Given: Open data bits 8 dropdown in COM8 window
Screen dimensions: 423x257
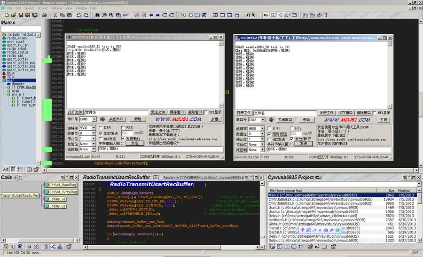Looking at the screenshot, I should (x=94, y=133).
